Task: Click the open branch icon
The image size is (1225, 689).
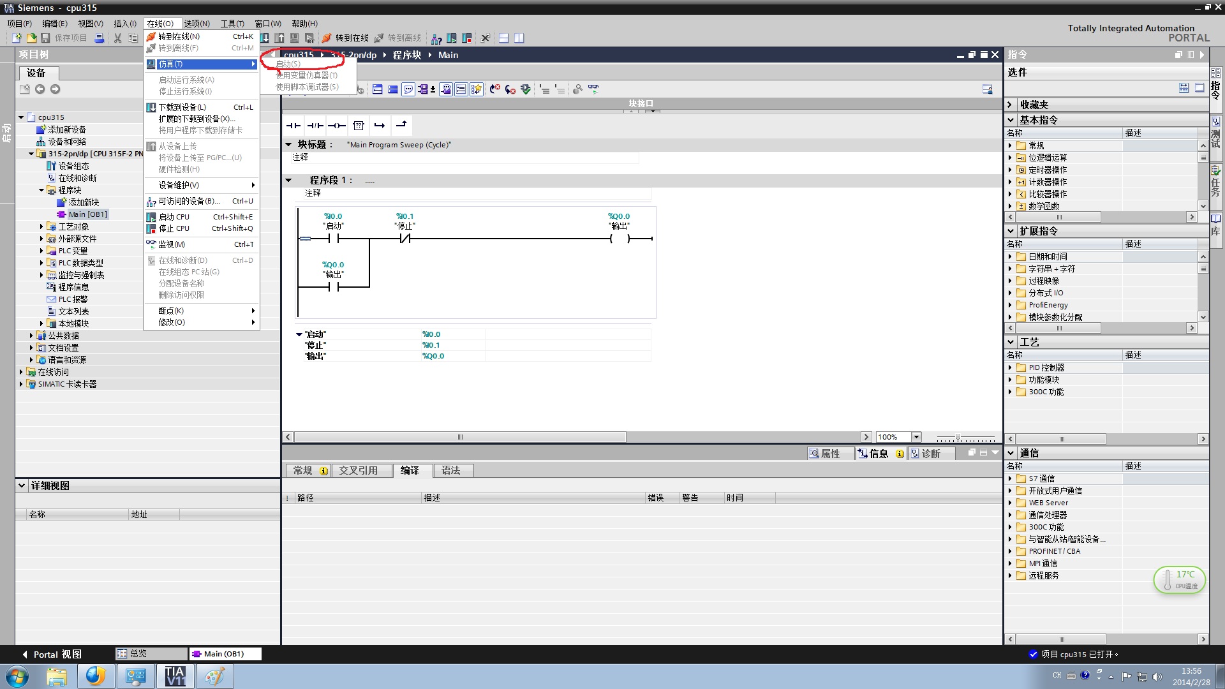Action: pos(380,126)
